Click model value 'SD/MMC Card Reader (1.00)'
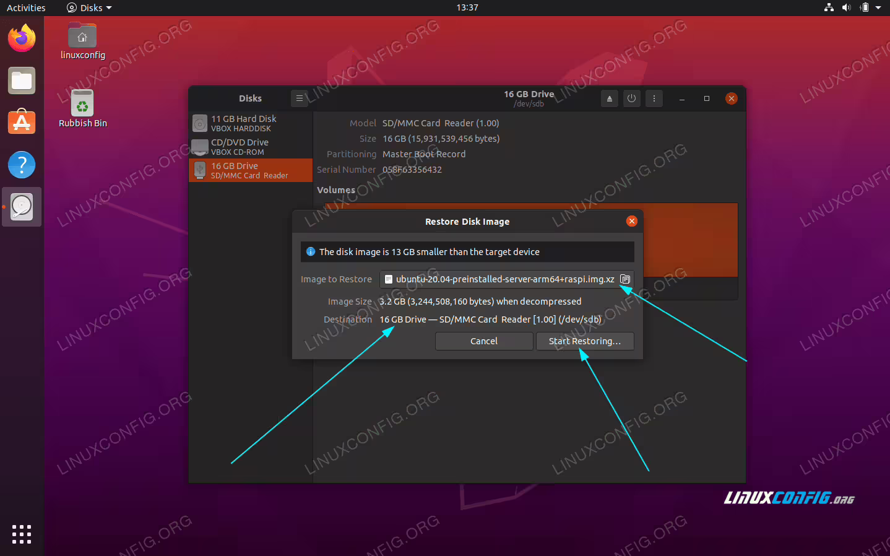890x556 pixels. [441, 123]
